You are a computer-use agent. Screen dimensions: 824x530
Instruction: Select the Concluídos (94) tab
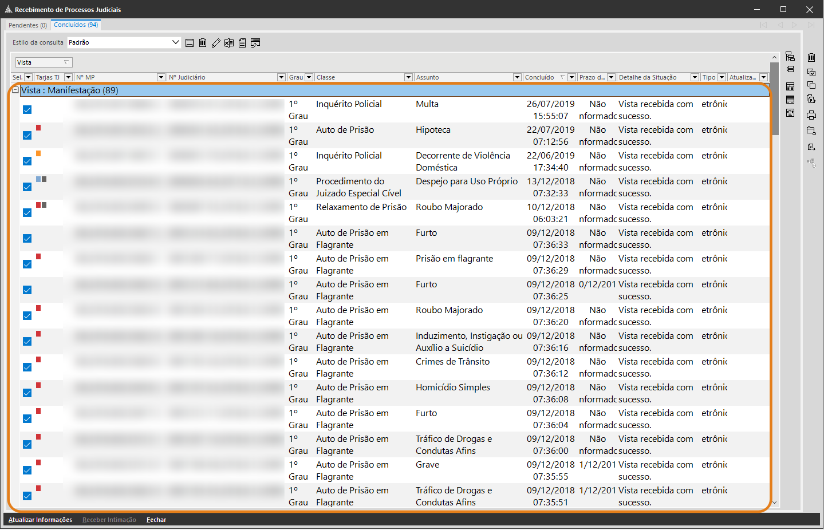pyautogui.click(x=76, y=25)
